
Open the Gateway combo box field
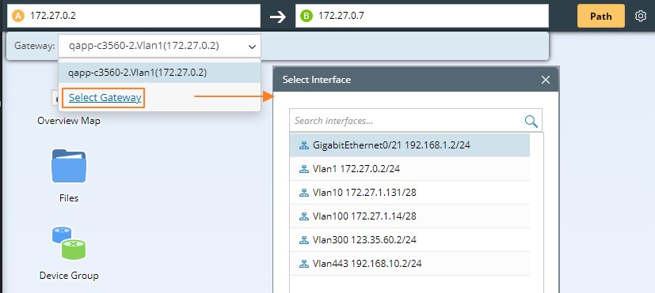tap(159, 46)
